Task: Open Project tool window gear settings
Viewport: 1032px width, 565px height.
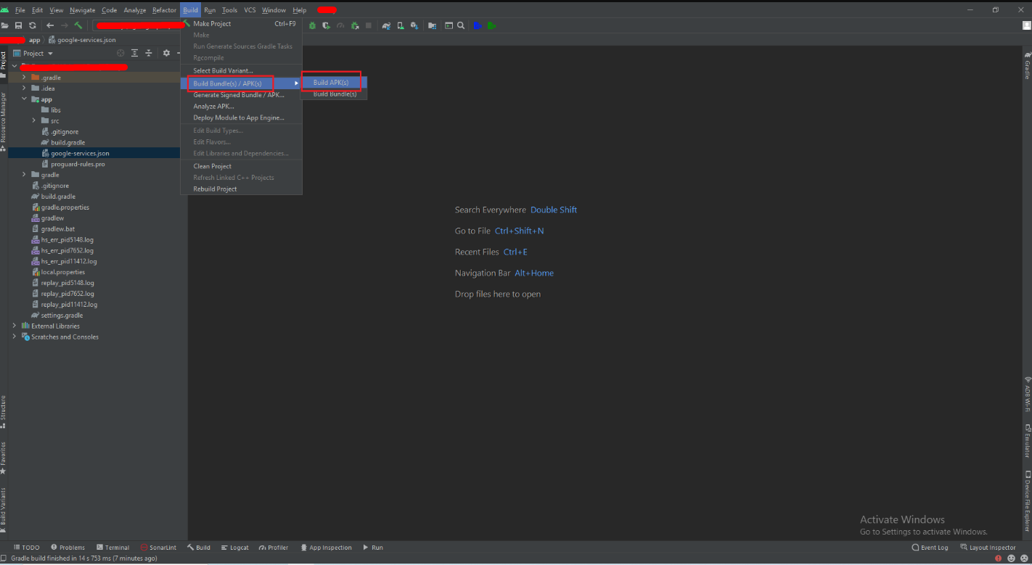Action: 166,53
